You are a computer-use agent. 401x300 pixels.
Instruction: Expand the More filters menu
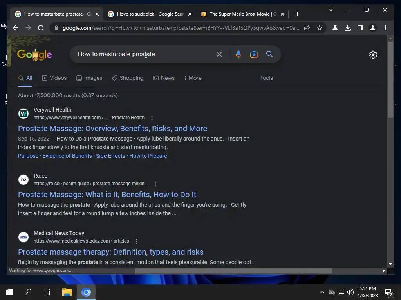click(193, 78)
